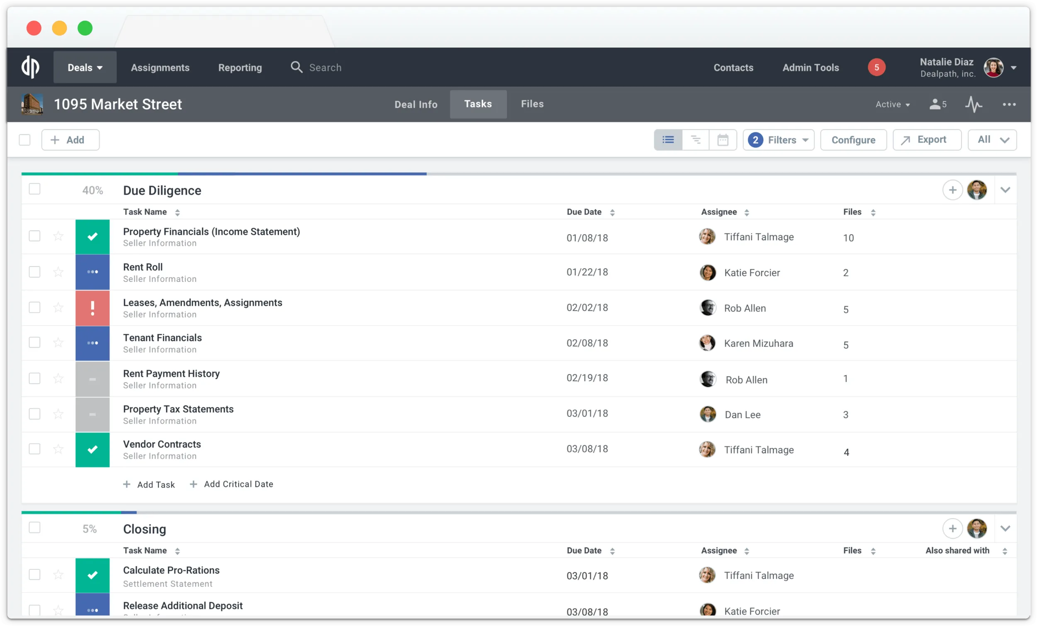The width and height of the screenshot is (1037, 627).
Task: Open the calendar view
Action: [x=723, y=140]
